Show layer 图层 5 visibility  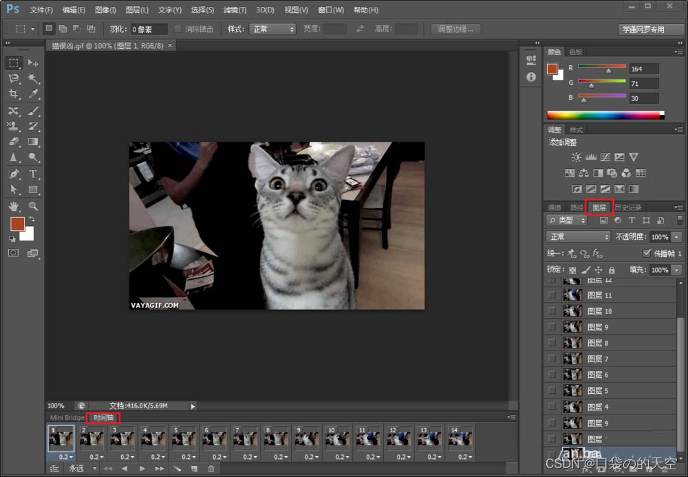pyautogui.click(x=552, y=390)
